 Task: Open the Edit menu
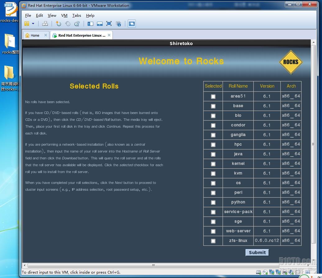pyautogui.click(x=39, y=16)
